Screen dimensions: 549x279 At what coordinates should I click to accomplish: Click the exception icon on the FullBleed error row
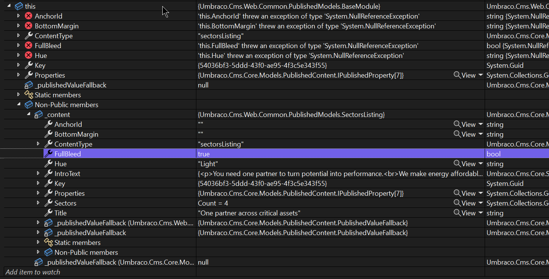(x=29, y=45)
